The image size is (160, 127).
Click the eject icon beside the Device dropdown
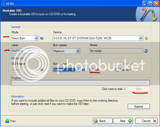pos(146,38)
